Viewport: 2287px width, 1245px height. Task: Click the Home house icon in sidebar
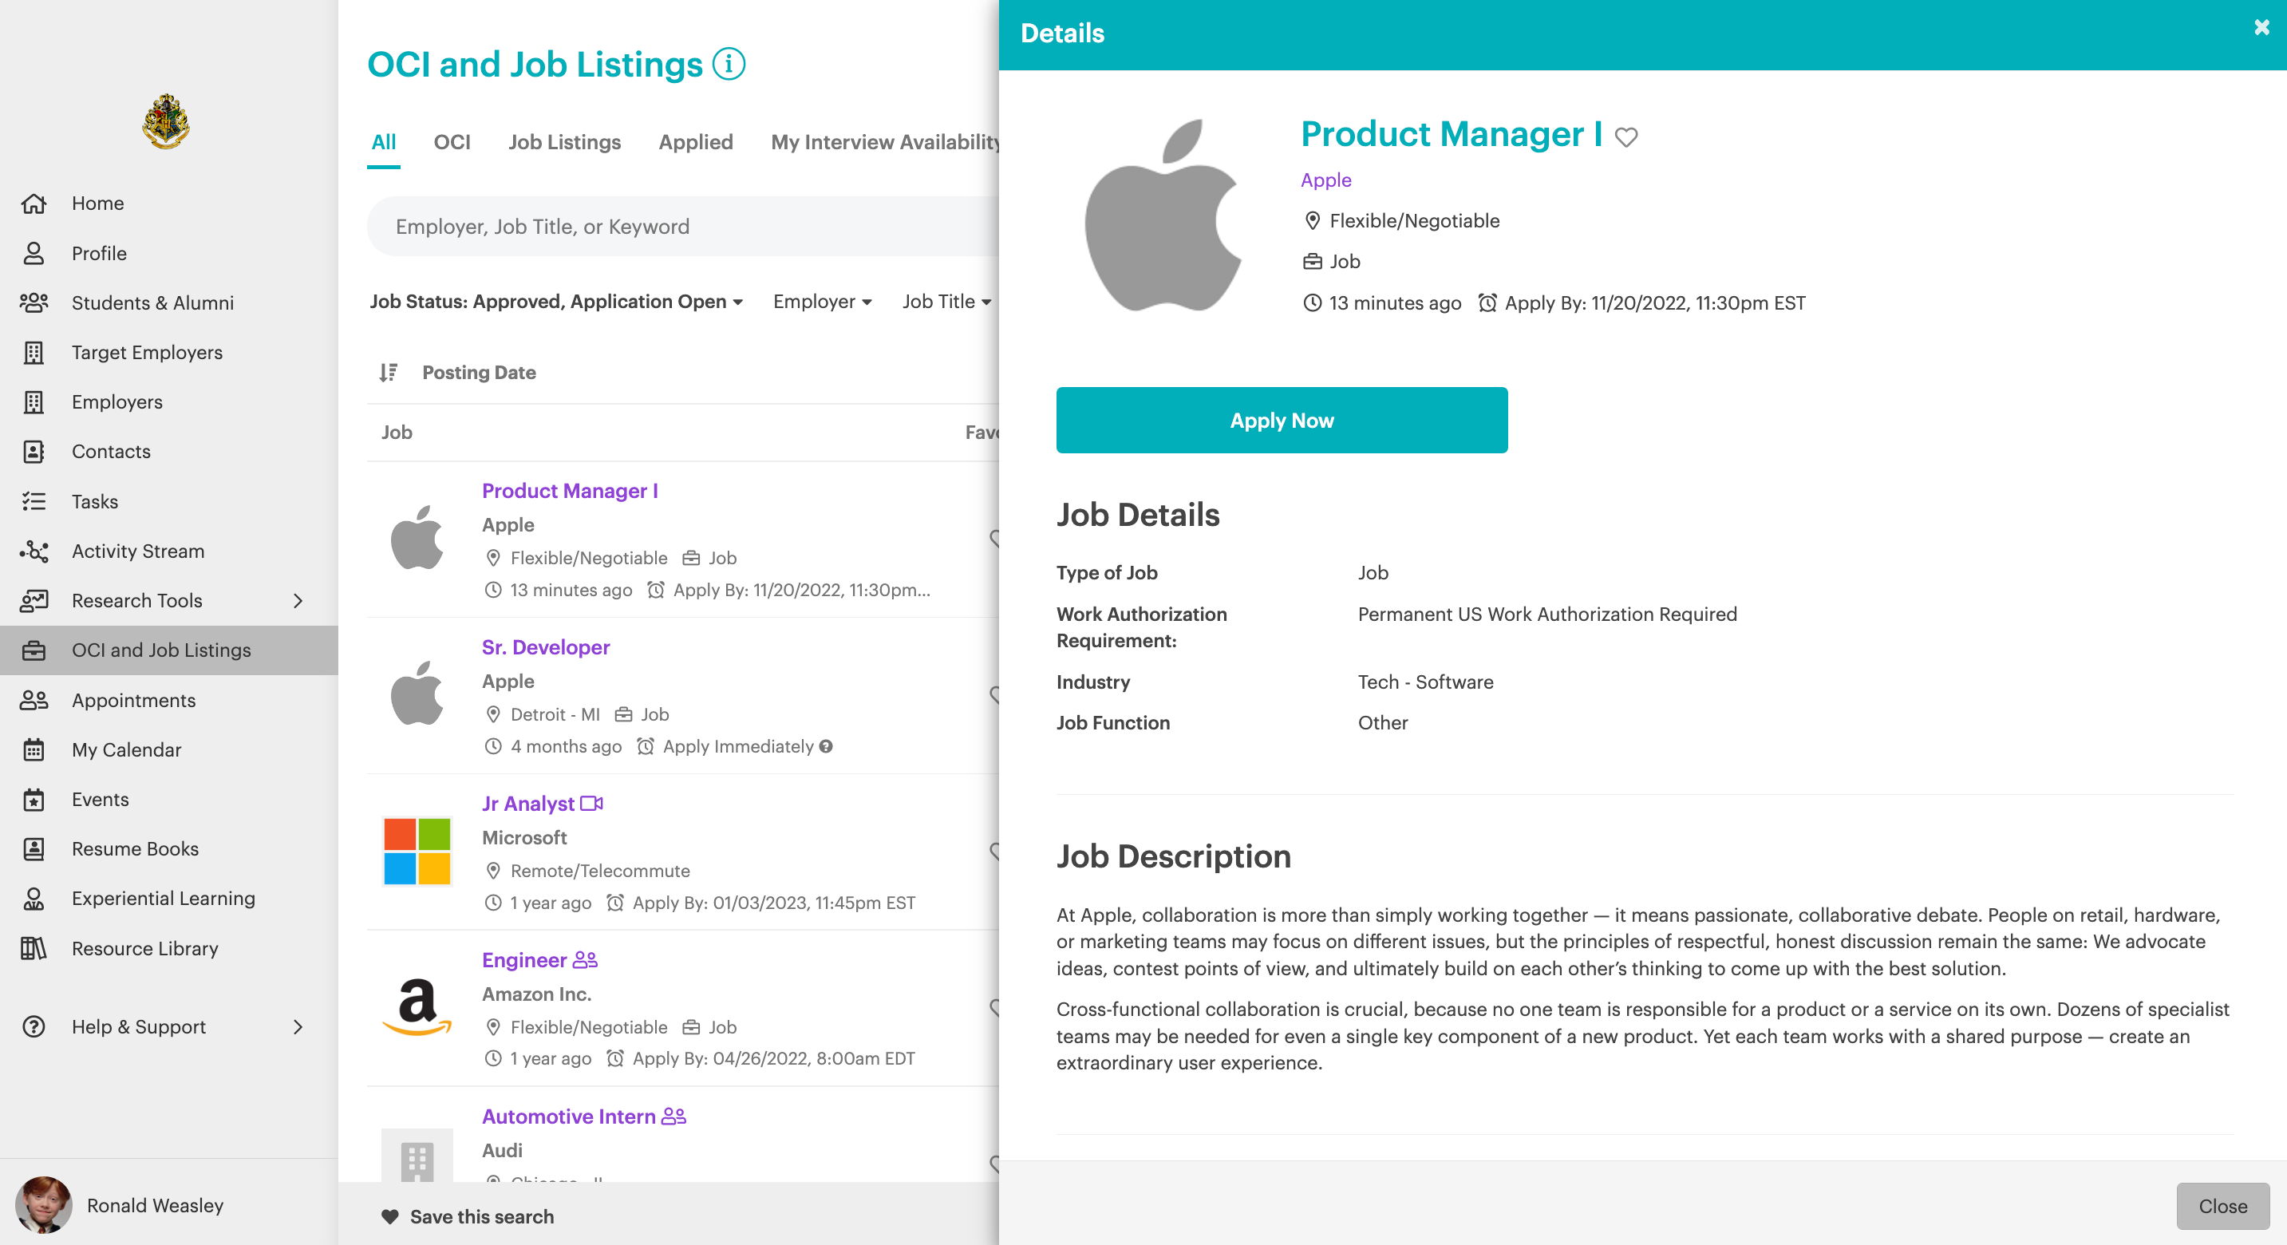[34, 204]
